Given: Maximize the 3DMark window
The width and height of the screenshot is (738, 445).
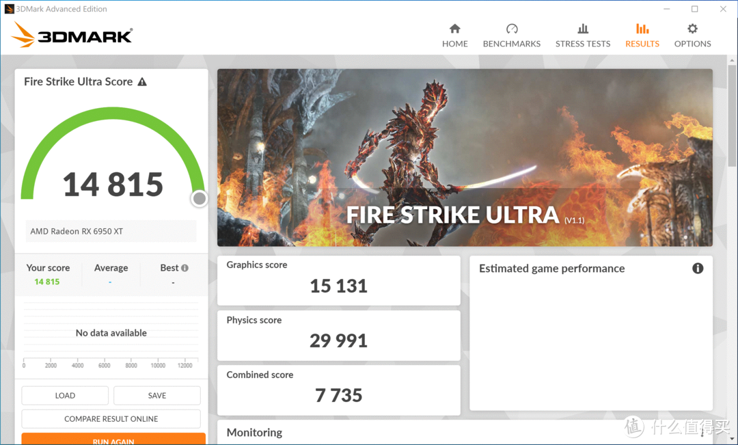Looking at the screenshot, I should pos(694,9).
